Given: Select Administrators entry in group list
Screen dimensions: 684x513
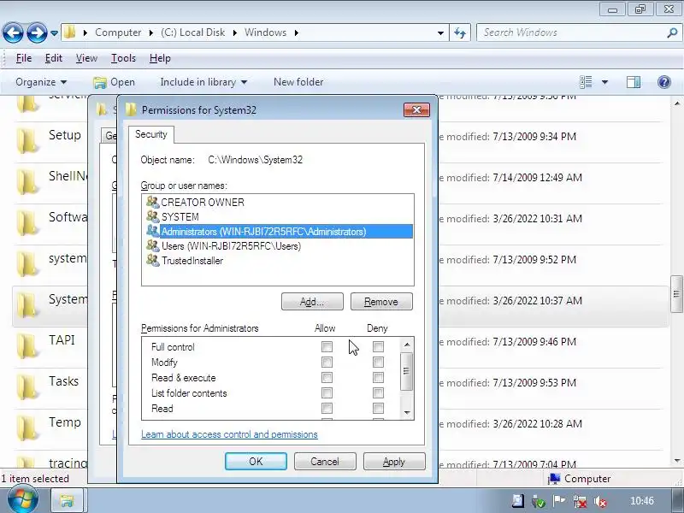Looking at the screenshot, I should pyautogui.click(x=277, y=231).
